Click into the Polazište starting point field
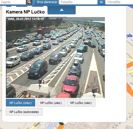The image size is (133, 129). [78, 2]
